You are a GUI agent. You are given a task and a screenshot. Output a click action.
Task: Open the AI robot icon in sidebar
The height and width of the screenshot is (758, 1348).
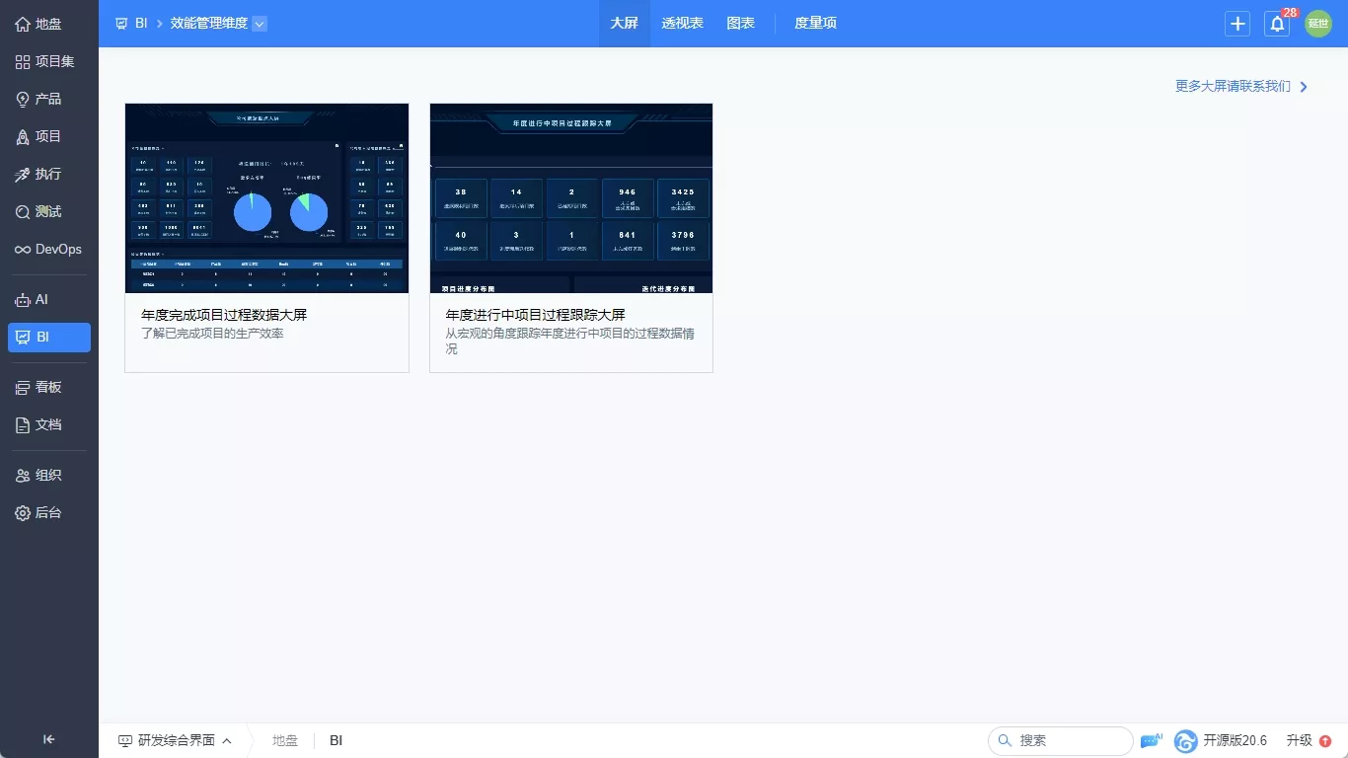point(23,299)
